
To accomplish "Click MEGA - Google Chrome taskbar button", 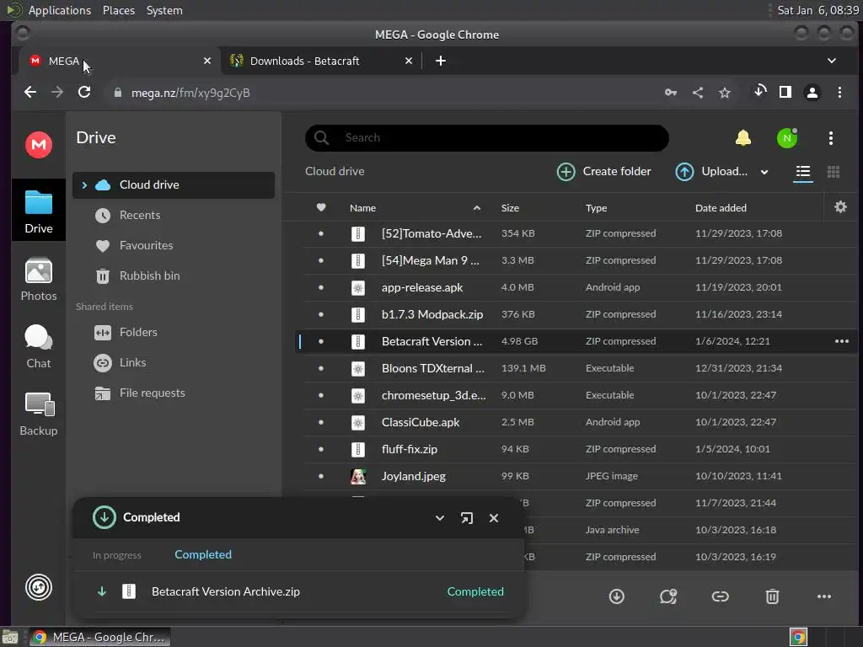I will click(99, 637).
